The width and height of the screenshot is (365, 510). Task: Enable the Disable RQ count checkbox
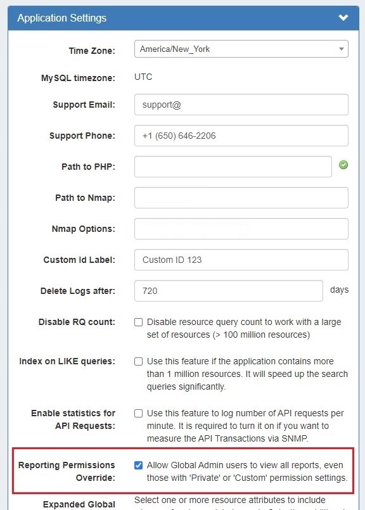139,322
